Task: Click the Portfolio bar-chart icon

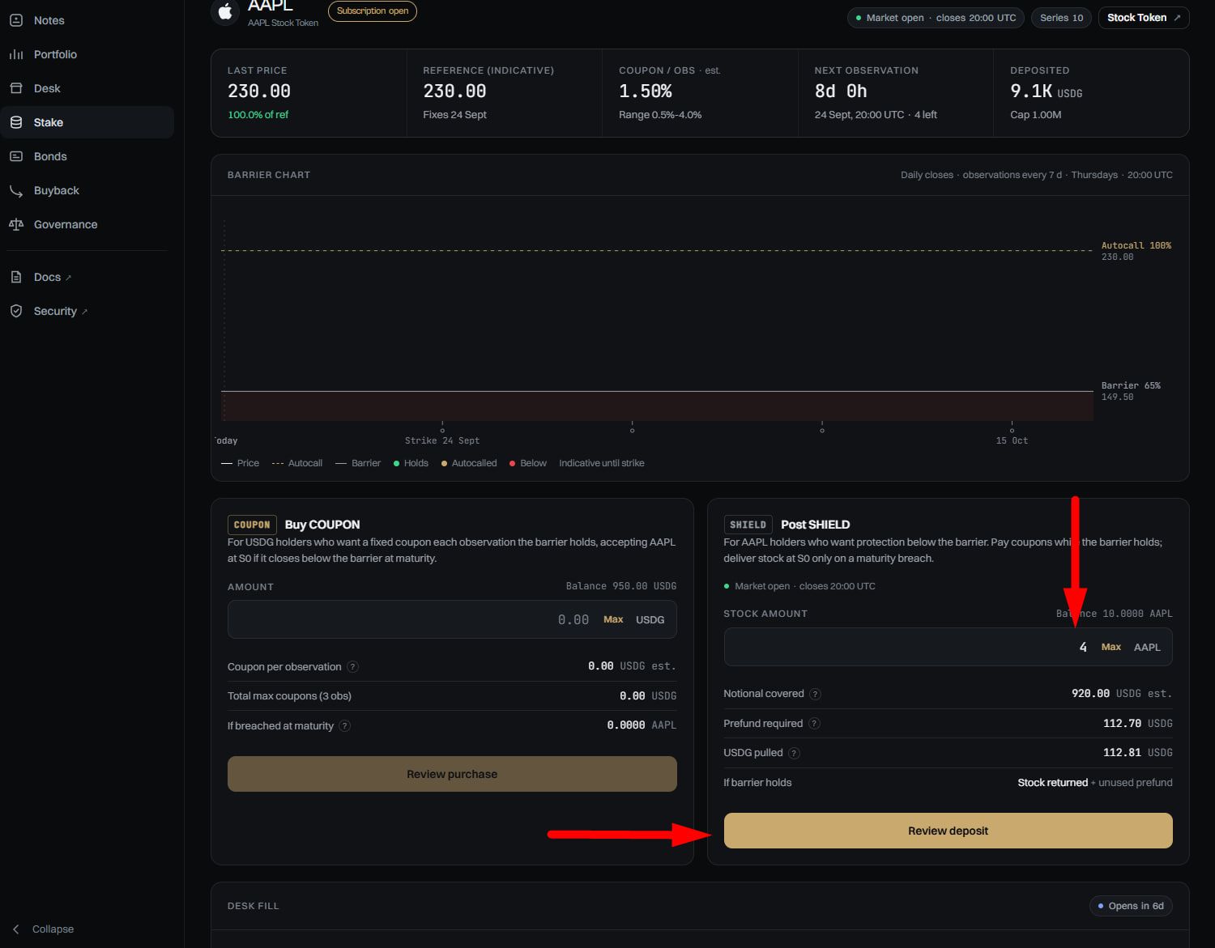Action: point(16,54)
